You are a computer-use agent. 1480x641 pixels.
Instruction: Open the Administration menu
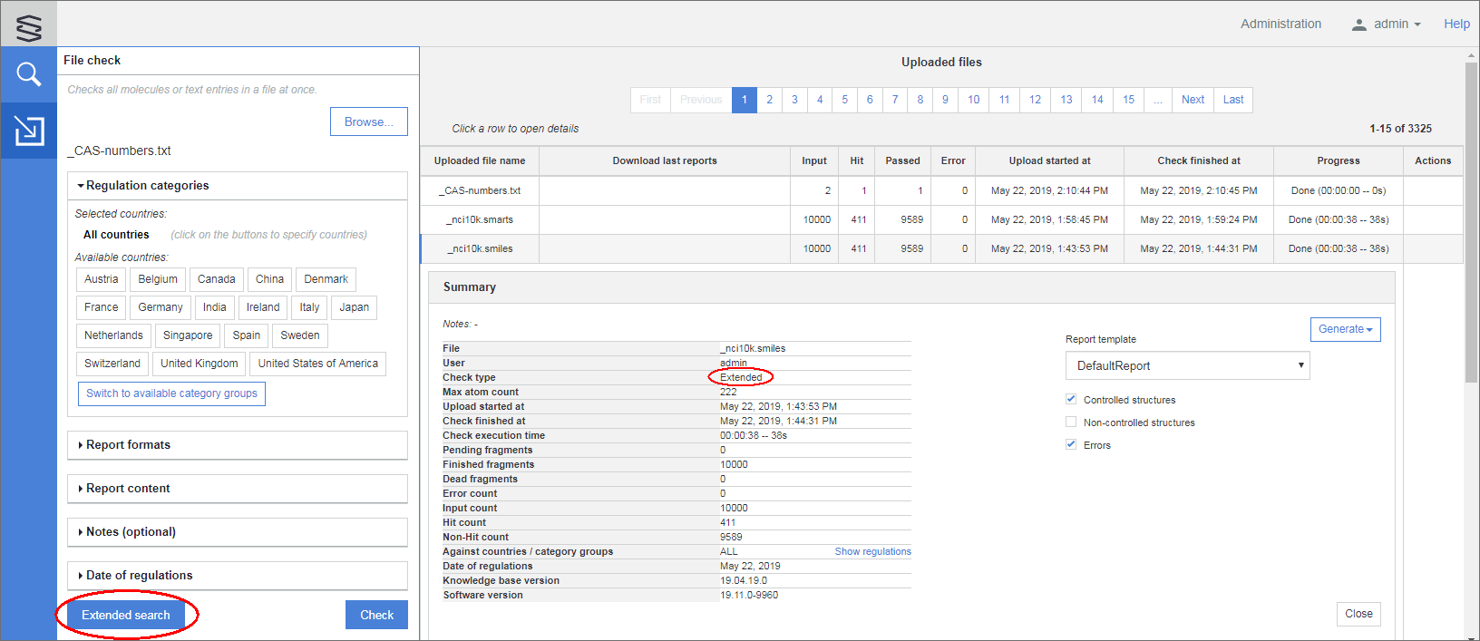(1280, 24)
